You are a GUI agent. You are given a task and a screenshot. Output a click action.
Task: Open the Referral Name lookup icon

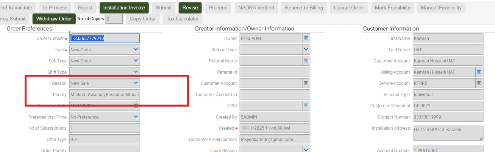pyautogui.click(x=306, y=61)
